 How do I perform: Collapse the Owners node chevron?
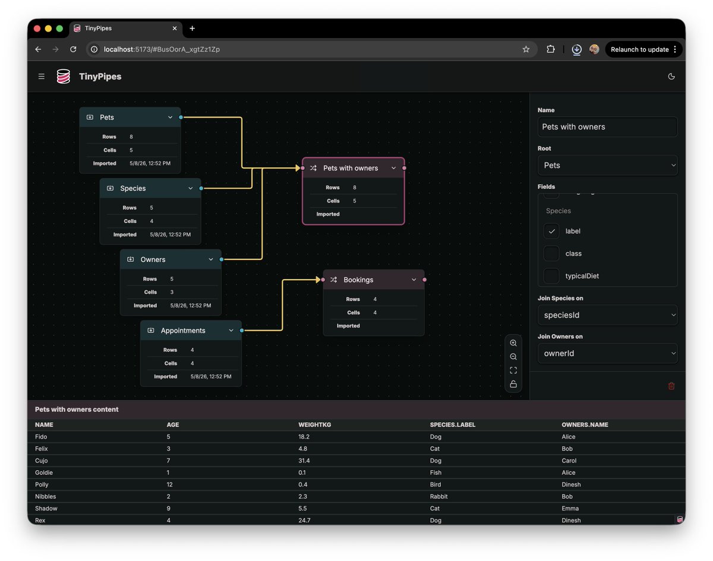pos(211,259)
